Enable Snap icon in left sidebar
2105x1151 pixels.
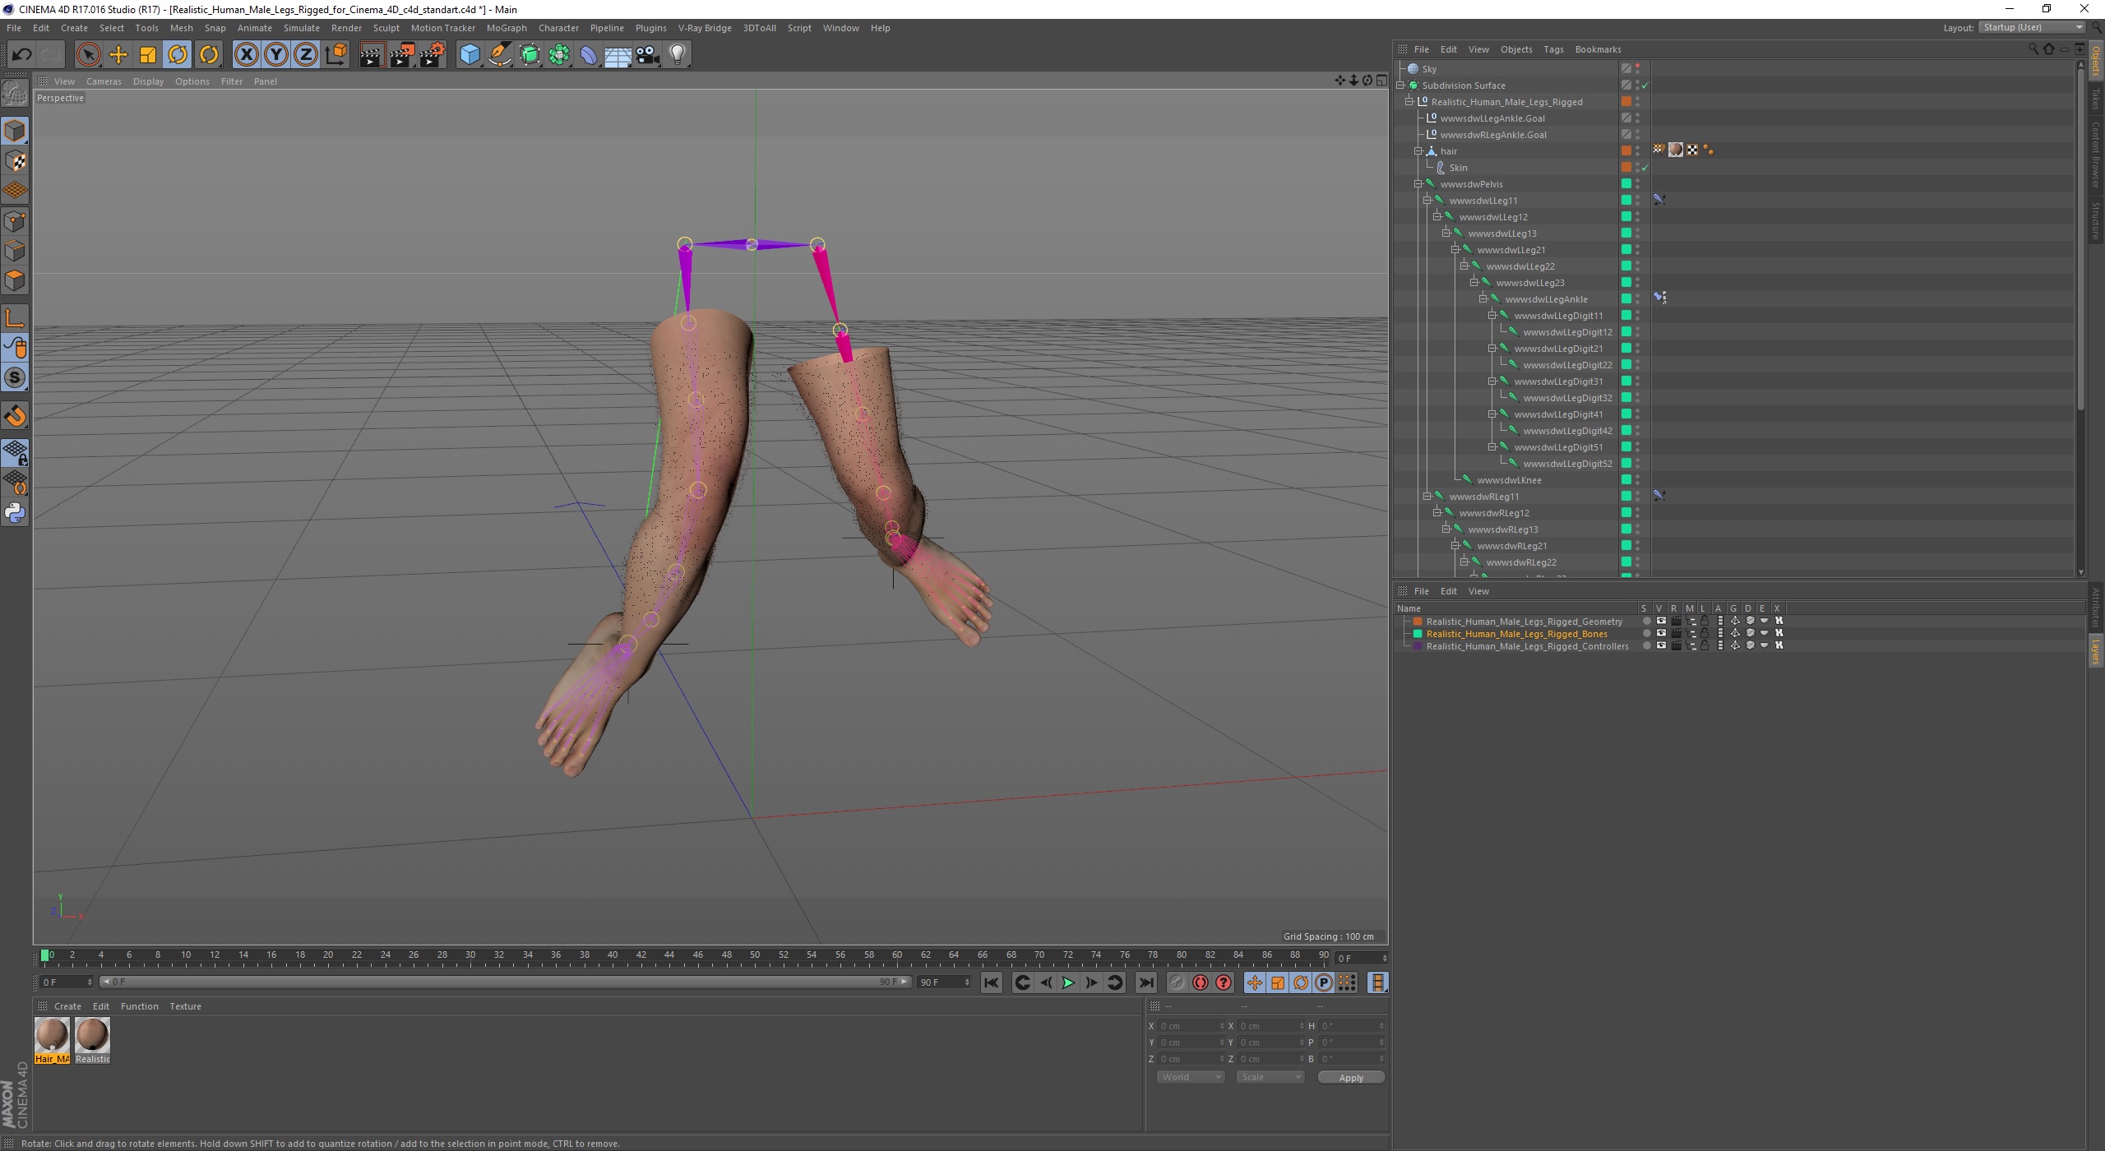click(x=15, y=416)
